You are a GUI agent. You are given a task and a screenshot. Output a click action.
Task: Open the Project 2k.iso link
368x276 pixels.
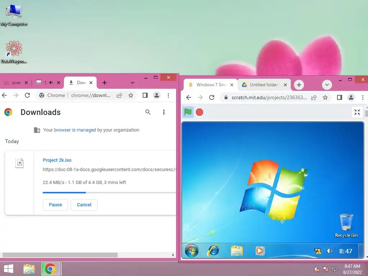(57, 160)
